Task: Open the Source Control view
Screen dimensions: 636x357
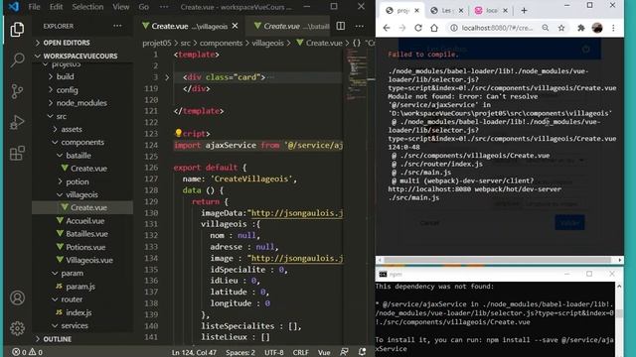Action: coord(17,91)
